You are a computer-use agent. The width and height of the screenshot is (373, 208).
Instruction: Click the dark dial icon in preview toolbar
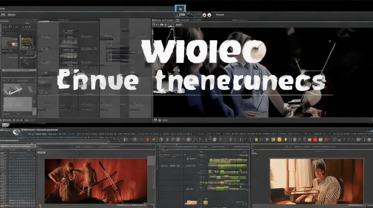tap(190, 15)
